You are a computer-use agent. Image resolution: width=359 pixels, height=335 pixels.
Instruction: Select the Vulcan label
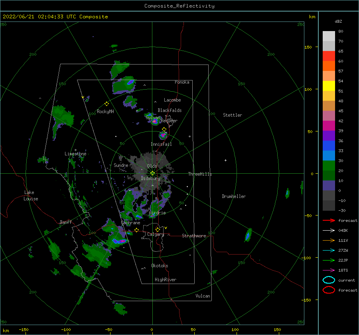point(203,296)
